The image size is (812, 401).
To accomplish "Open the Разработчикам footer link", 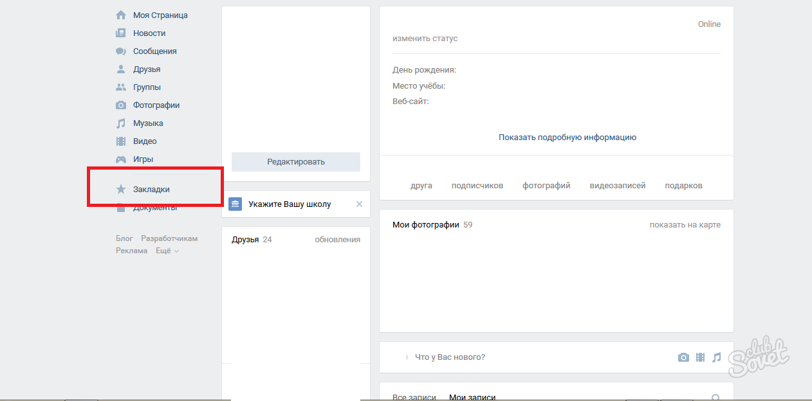I will coord(169,238).
